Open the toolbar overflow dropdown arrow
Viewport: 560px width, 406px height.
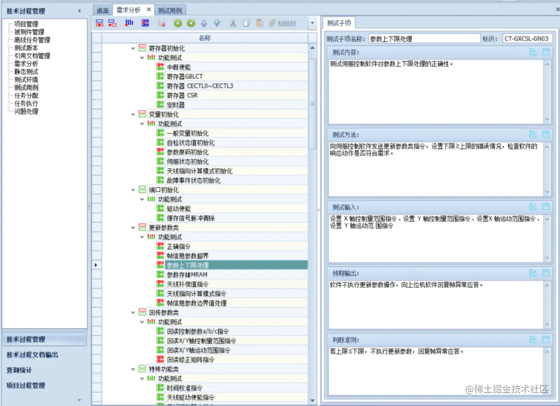[x=313, y=23]
